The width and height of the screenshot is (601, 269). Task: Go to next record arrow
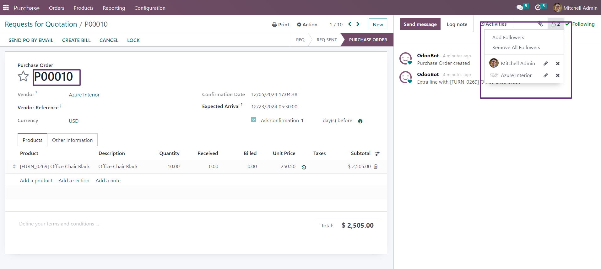point(358,24)
